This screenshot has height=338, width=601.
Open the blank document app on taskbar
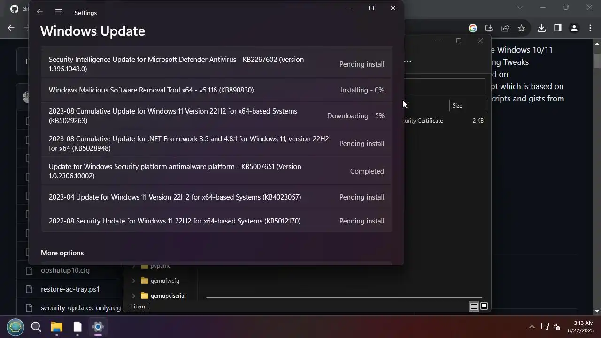77,327
